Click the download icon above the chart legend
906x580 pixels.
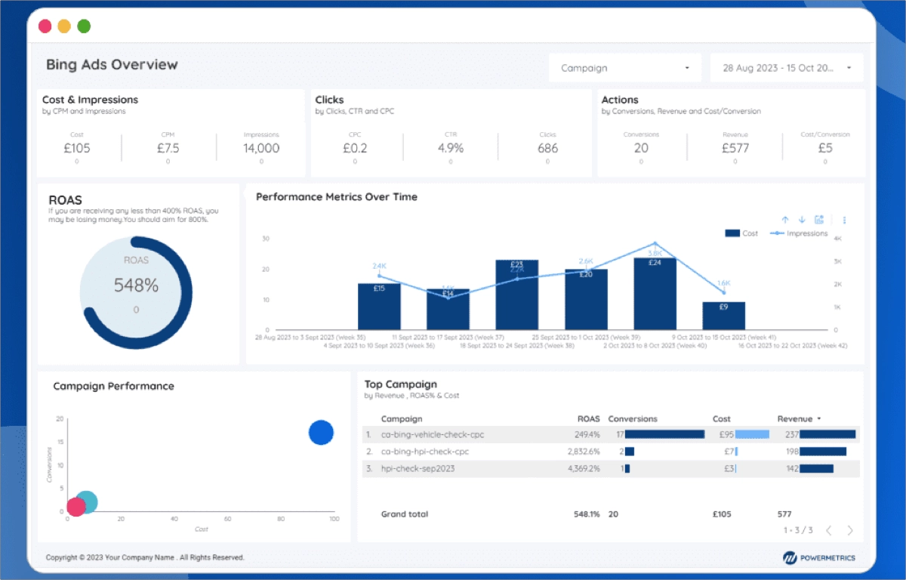(802, 219)
